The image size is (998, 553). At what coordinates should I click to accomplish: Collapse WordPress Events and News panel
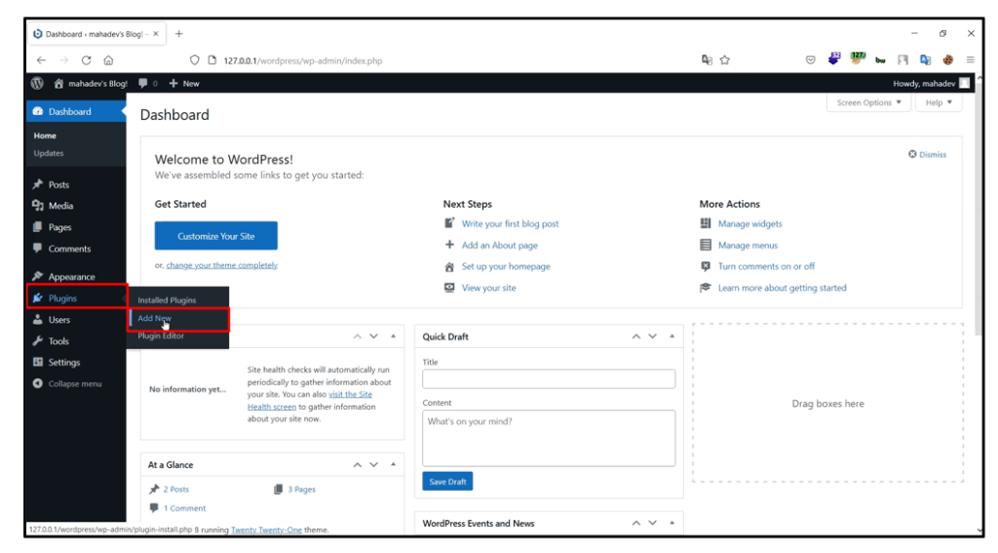click(x=672, y=523)
